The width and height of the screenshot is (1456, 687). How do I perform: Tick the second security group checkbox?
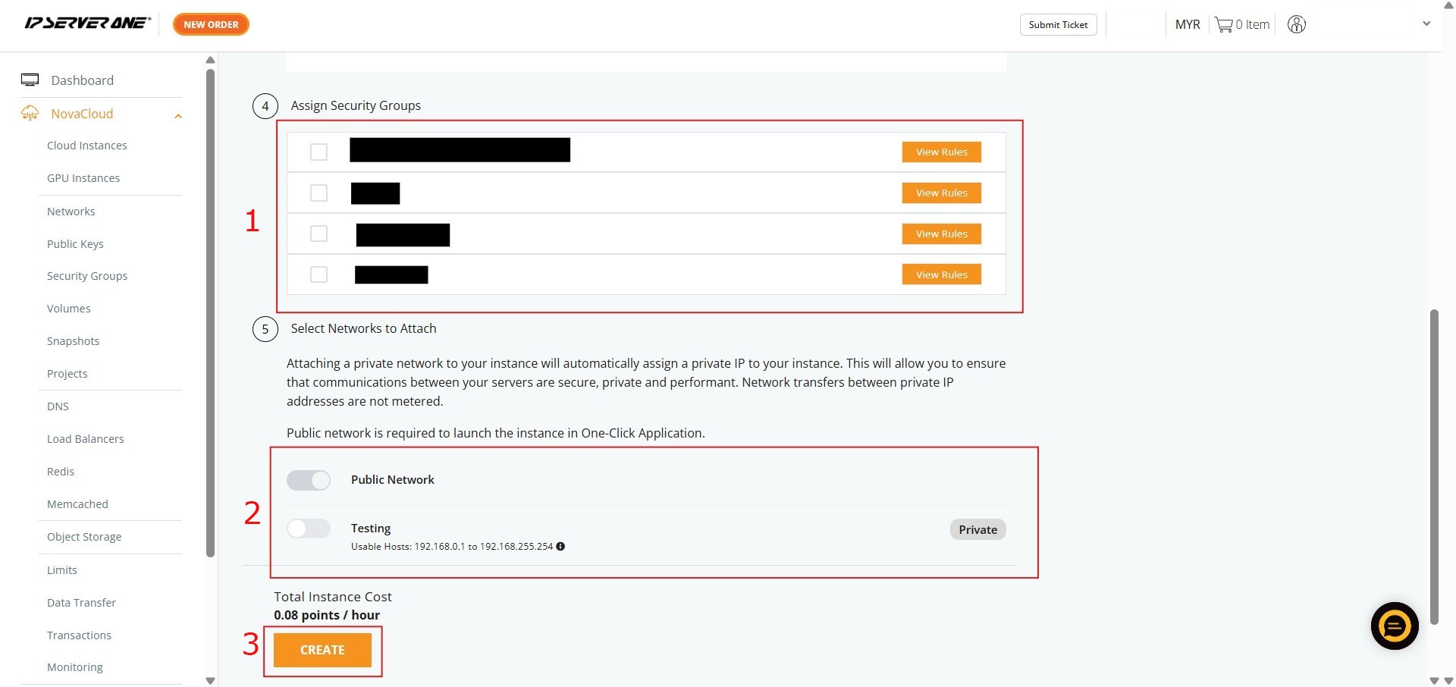pos(318,193)
